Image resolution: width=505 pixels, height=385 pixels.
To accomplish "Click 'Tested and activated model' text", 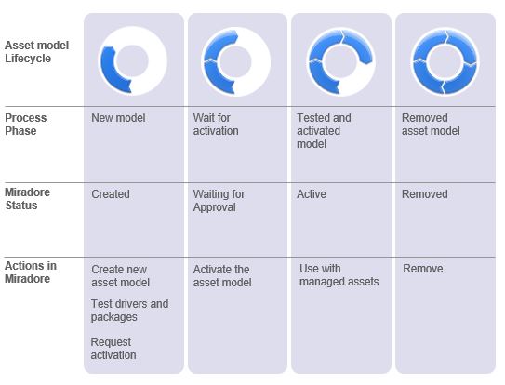I will click(324, 131).
